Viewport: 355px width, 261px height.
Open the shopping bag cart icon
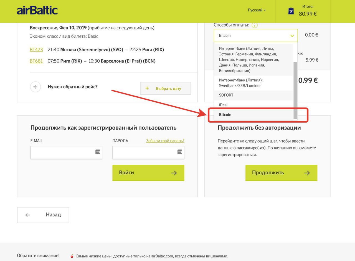(x=291, y=11)
